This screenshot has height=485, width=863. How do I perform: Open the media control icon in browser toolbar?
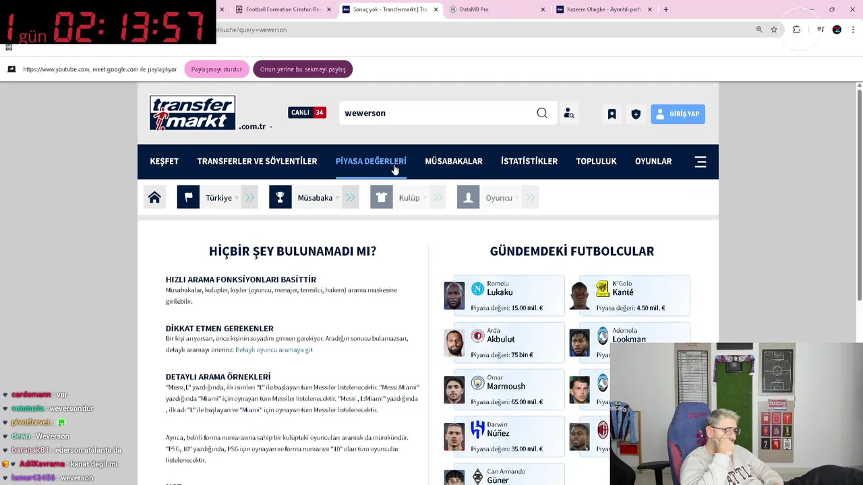click(821, 30)
